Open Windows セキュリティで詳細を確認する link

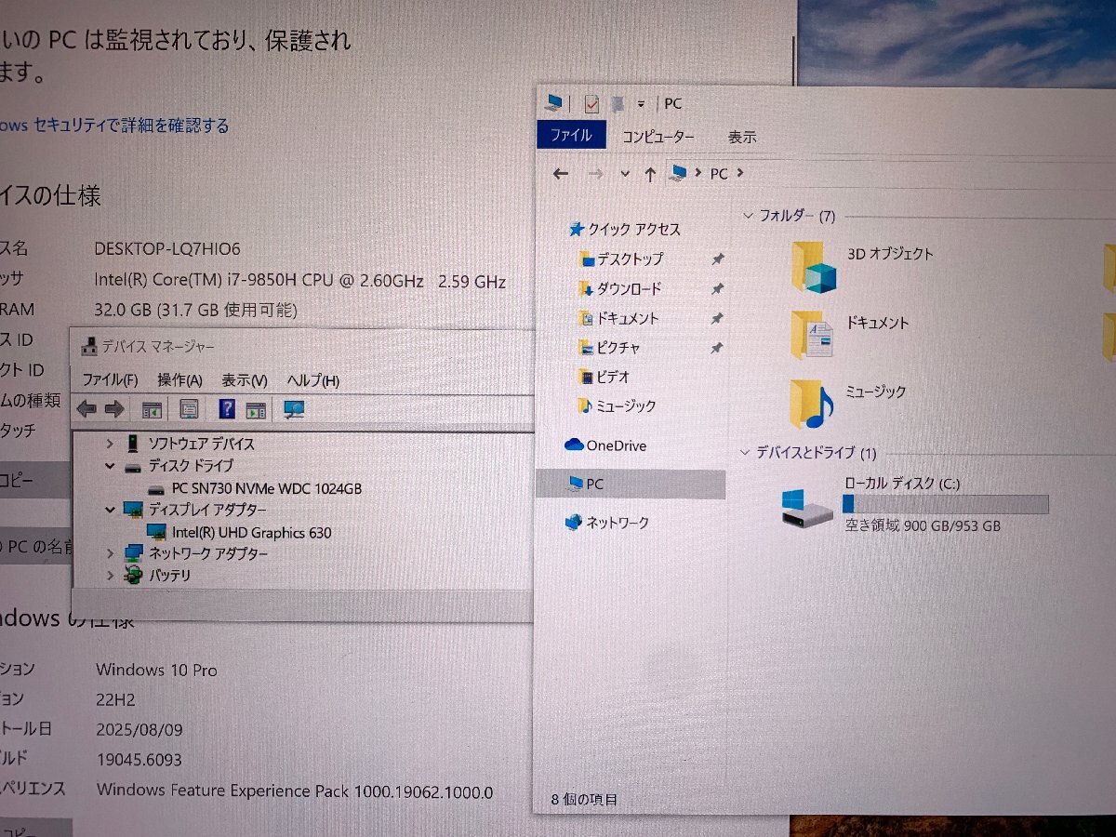tap(114, 125)
